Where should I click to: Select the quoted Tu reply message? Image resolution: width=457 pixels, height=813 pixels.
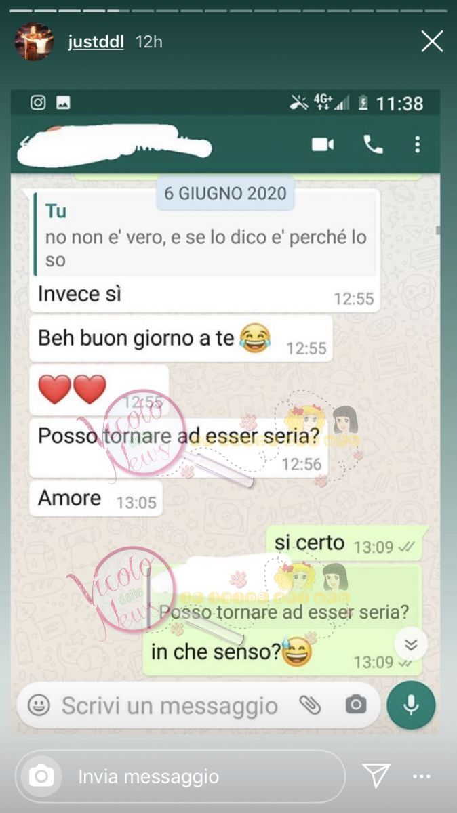coord(206,235)
